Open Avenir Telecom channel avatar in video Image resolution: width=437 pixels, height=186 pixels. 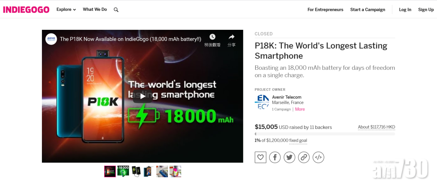[51, 39]
